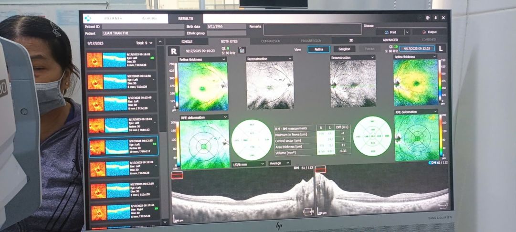
Task: Click the exam list scroll-down arrow
Action: click(x=165, y=222)
